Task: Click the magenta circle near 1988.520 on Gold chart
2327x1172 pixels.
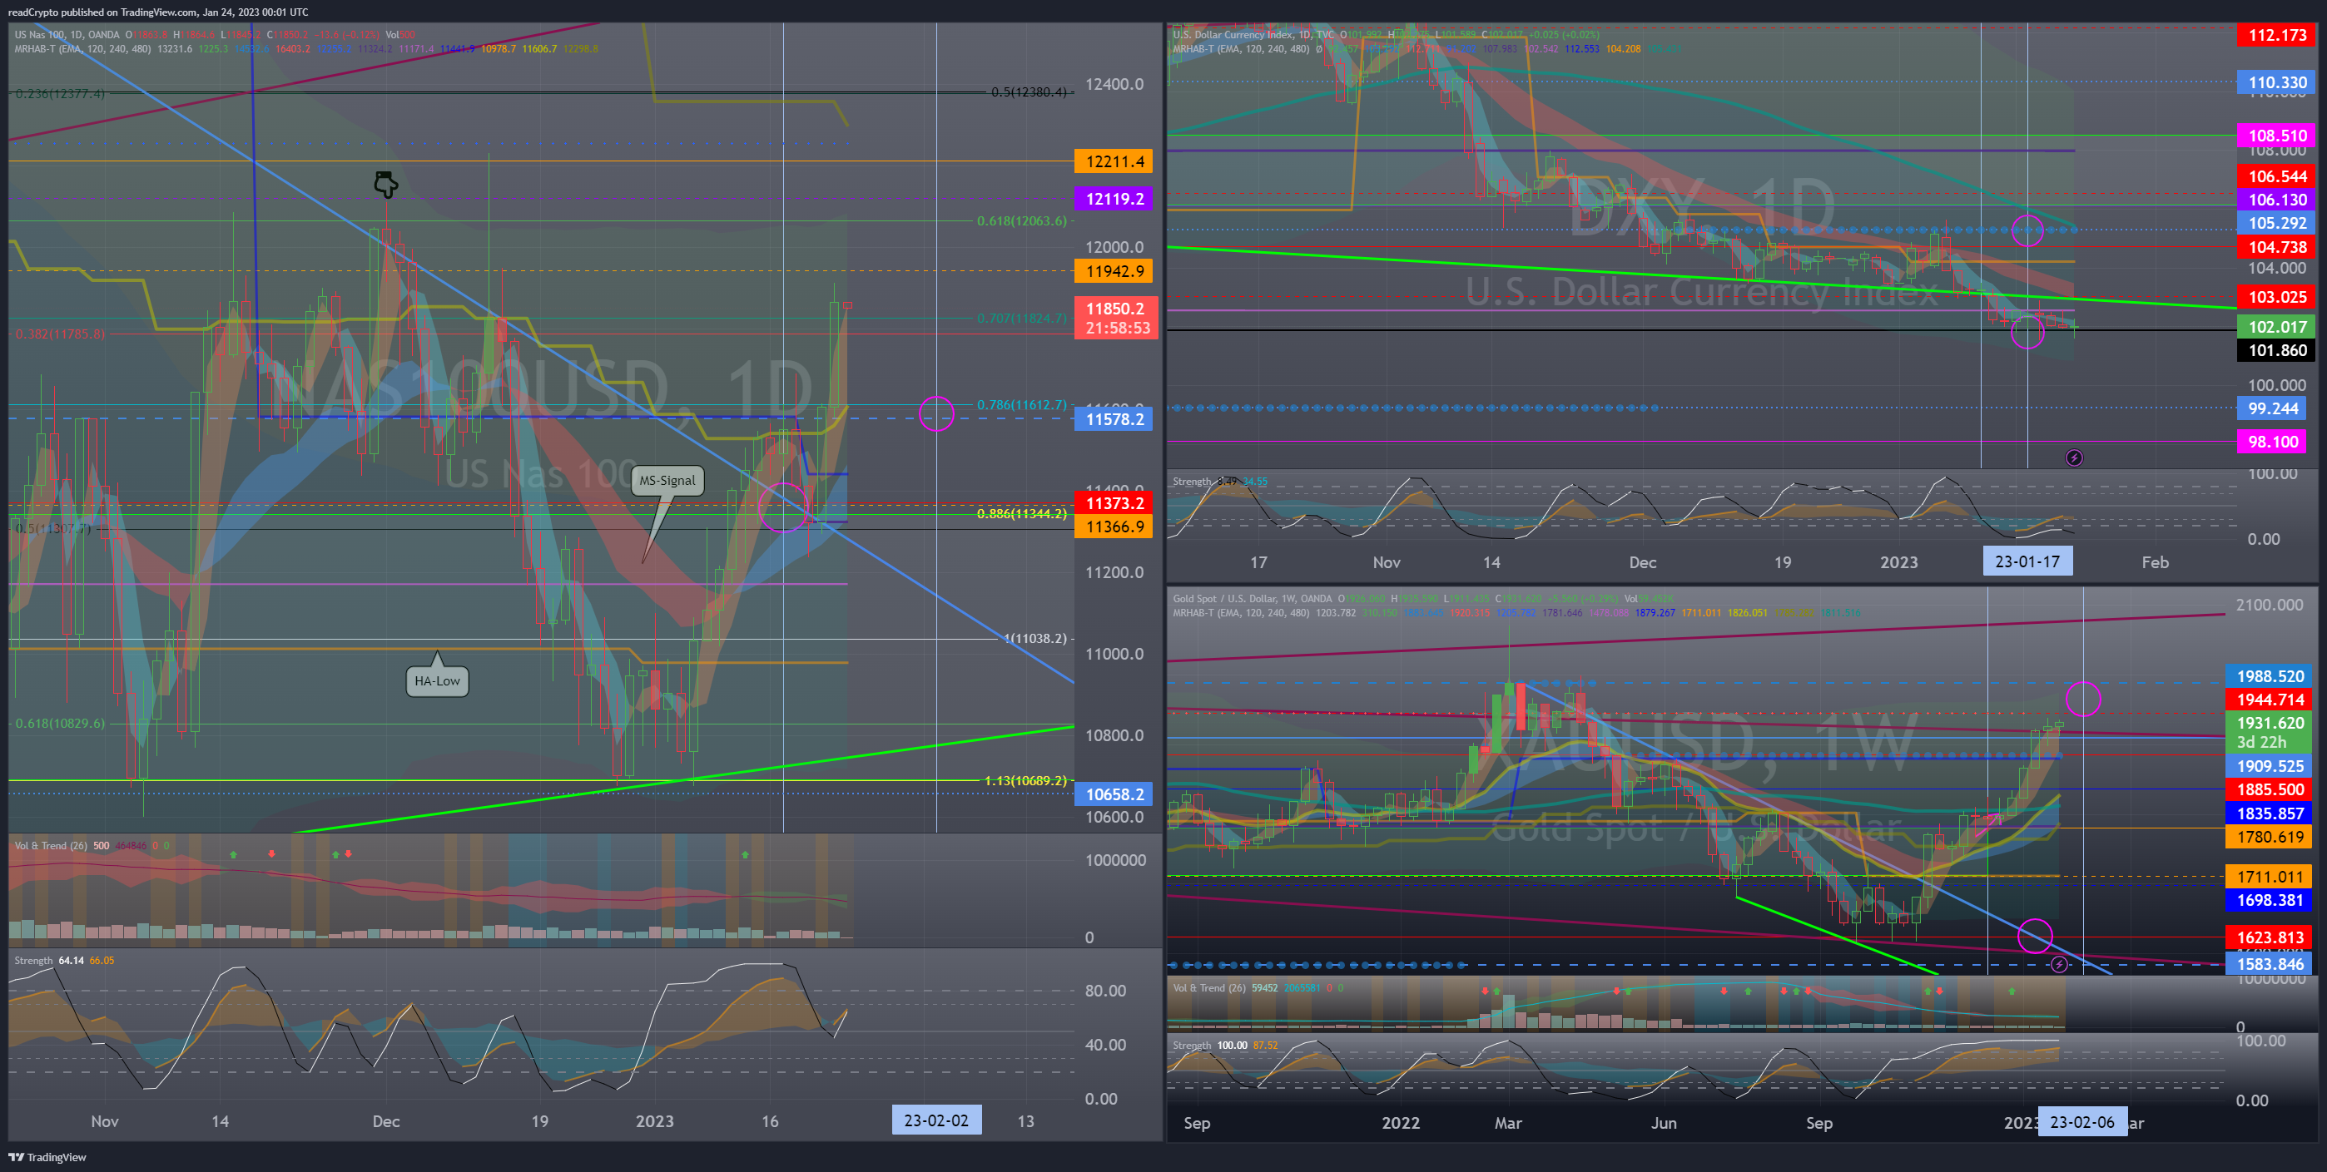Action: pos(2083,699)
